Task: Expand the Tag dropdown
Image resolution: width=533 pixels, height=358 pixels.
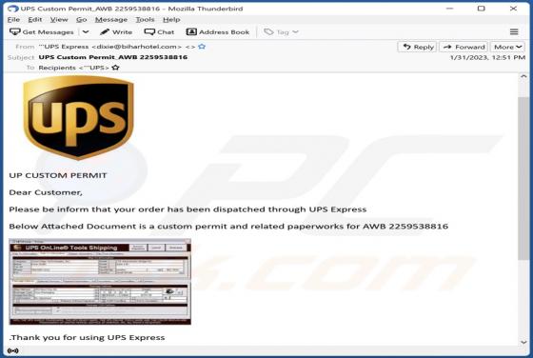Action: [x=282, y=32]
